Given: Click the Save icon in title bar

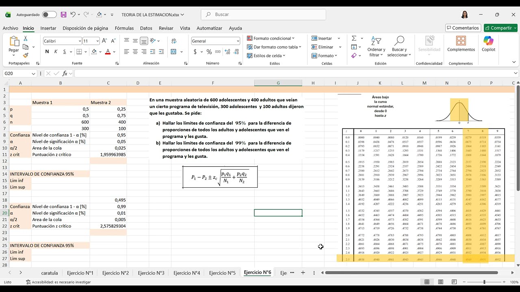Looking at the screenshot, I should 63,15.
